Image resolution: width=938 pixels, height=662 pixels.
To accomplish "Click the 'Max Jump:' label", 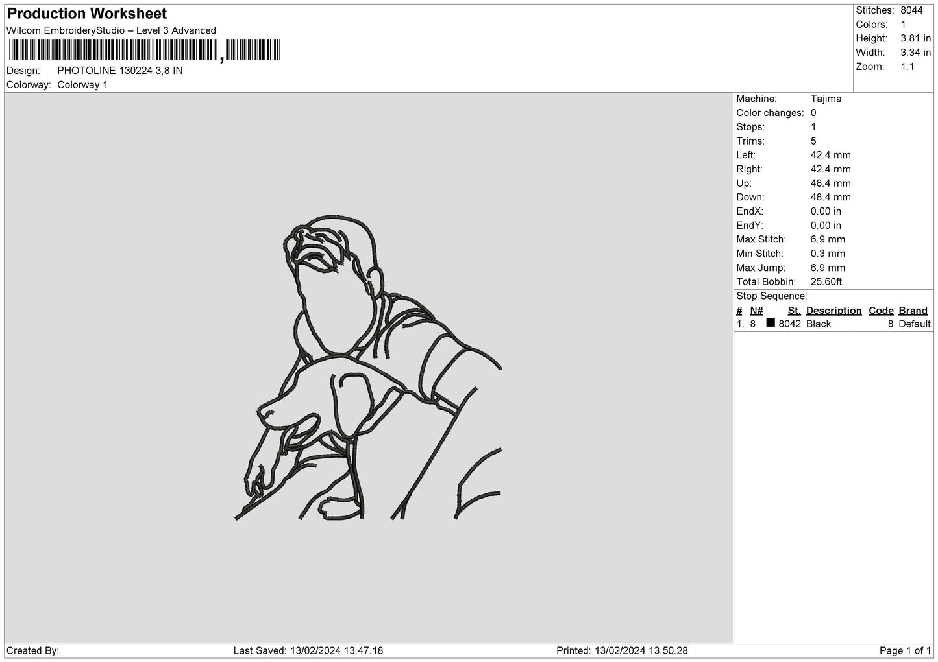I will [761, 268].
